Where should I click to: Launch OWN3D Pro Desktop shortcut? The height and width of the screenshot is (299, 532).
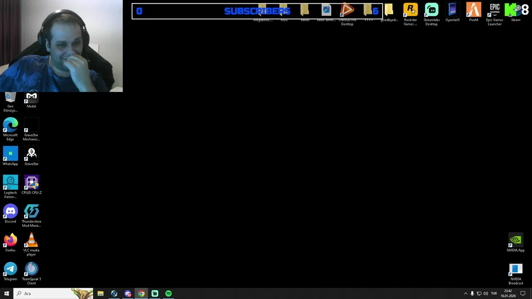347,14
